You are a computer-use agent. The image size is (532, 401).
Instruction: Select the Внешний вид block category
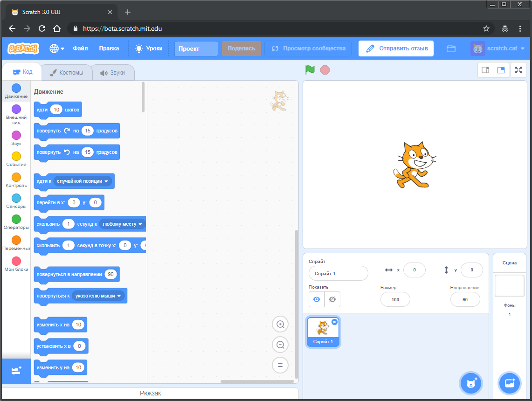point(16,114)
